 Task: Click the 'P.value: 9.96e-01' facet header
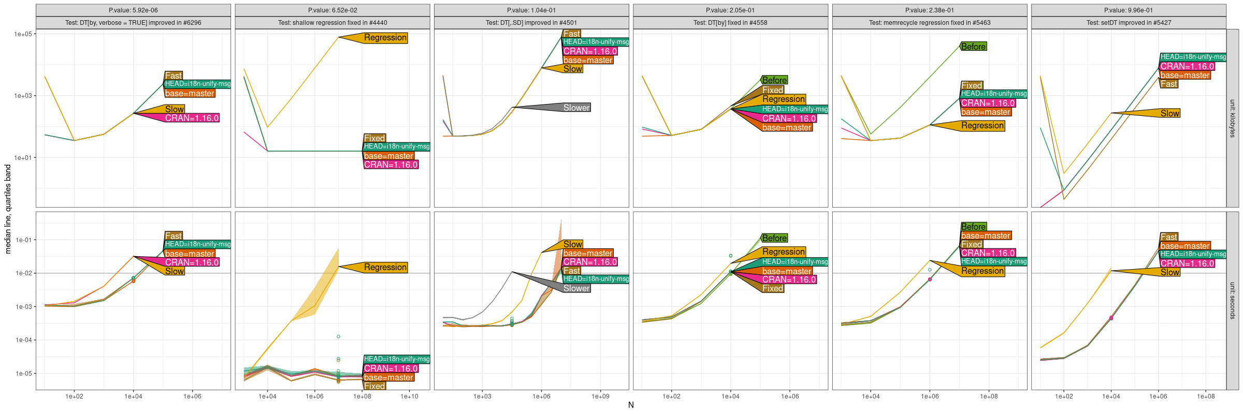tap(1129, 10)
